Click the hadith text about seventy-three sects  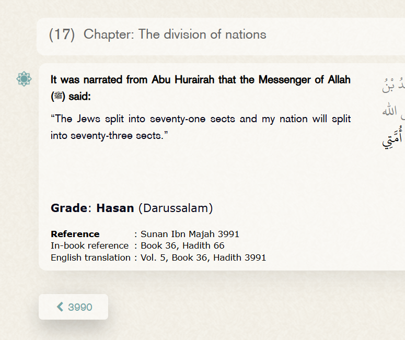pos(200,127)
